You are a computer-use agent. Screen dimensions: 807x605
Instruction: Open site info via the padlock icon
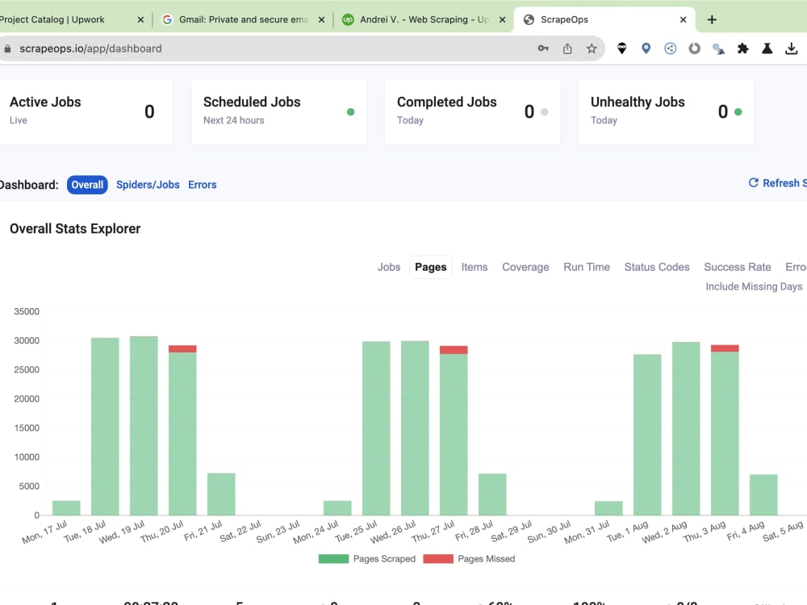[x=7, y=48]
